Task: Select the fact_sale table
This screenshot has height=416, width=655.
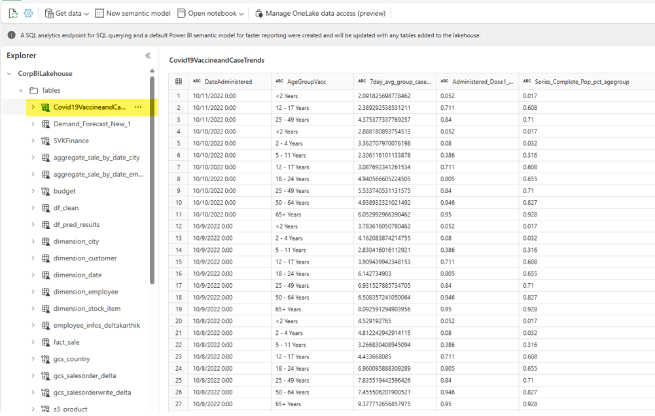Action: [66, 342]
